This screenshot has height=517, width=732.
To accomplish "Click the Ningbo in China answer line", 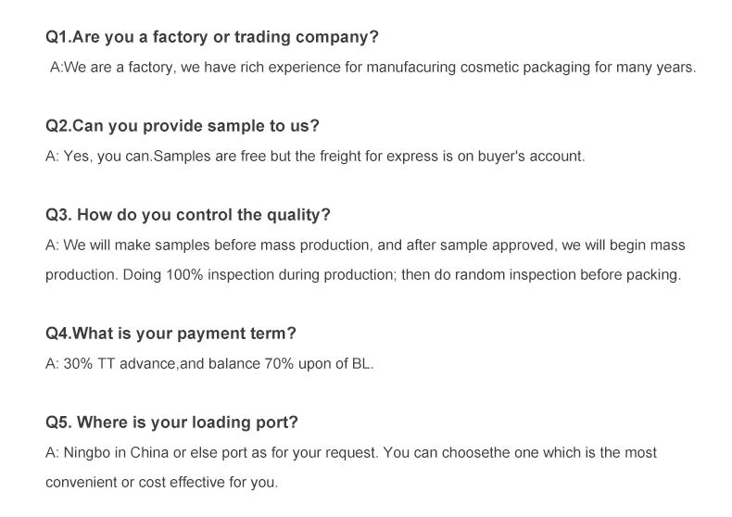I will pyautogui.click(x=351, y=453).
